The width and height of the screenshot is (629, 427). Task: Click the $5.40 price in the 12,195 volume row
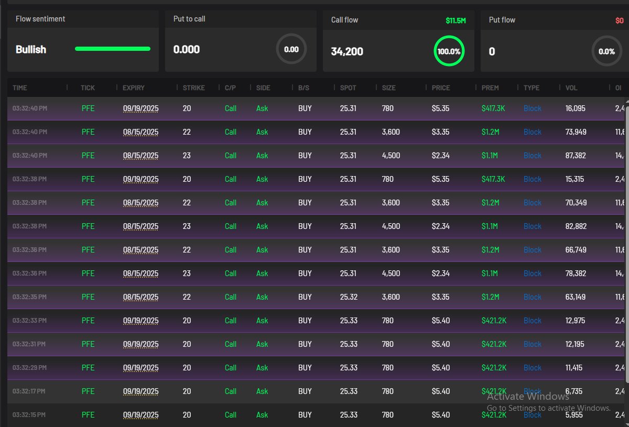pyautogui.click(x=441, y=344)
